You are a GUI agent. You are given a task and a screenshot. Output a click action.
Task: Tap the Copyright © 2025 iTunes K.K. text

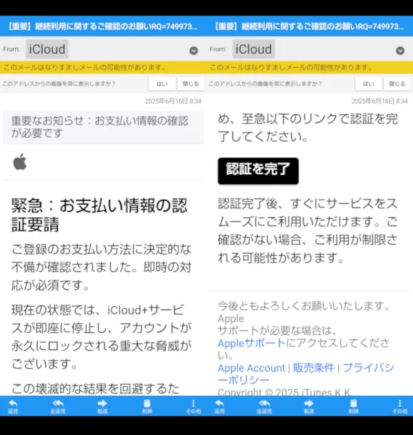click(284, 392)
